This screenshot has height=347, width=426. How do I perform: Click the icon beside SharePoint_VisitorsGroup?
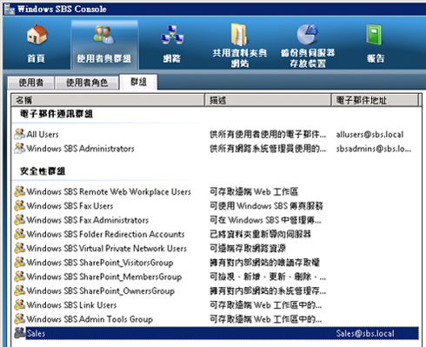point(20,263)
